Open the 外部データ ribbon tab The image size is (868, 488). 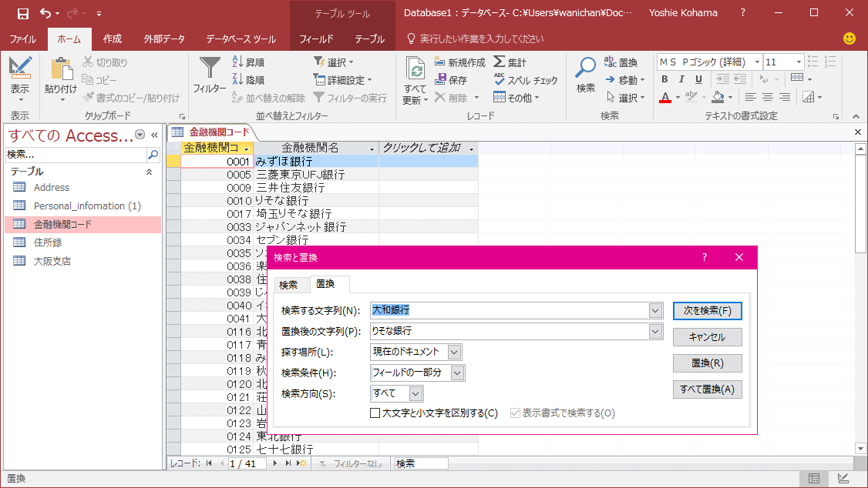(x=164, y=38)
